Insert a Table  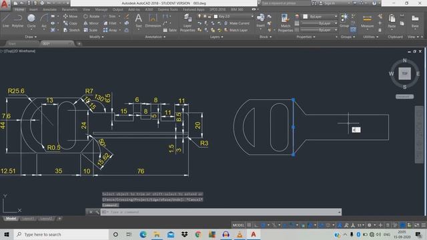tap(170, 30)
